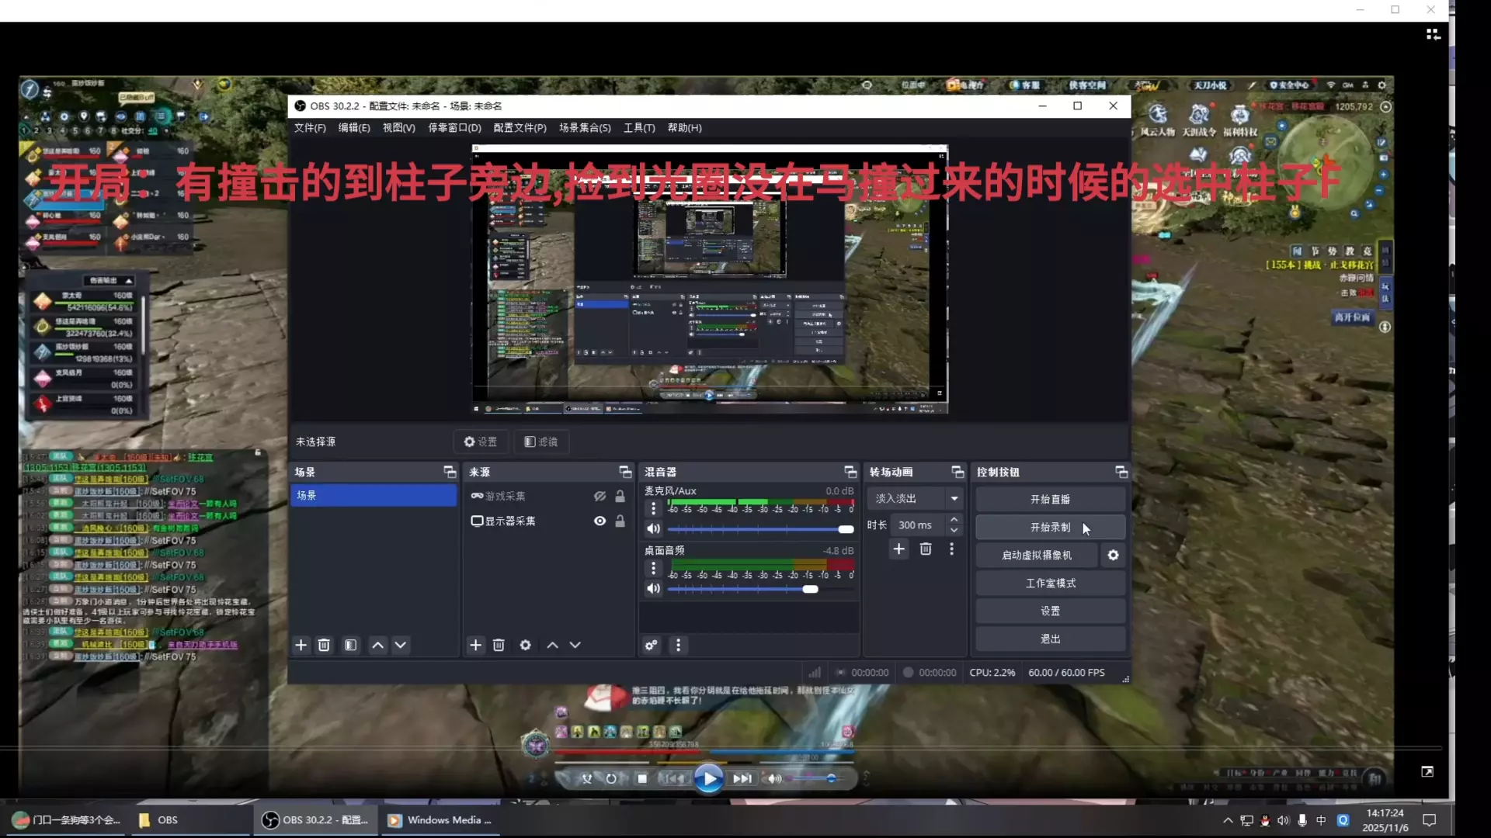Click the 开始录制 button
The width and height of the screenshot is (1491, 838).
[x=1050, y=527]
